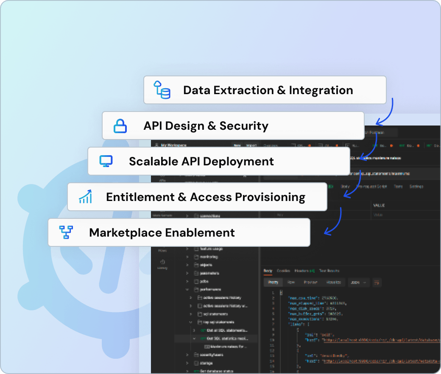Switch to Test Results tab
Image resolution: width=441 pixels, height=374 pixels.
(x=329, y=271)
